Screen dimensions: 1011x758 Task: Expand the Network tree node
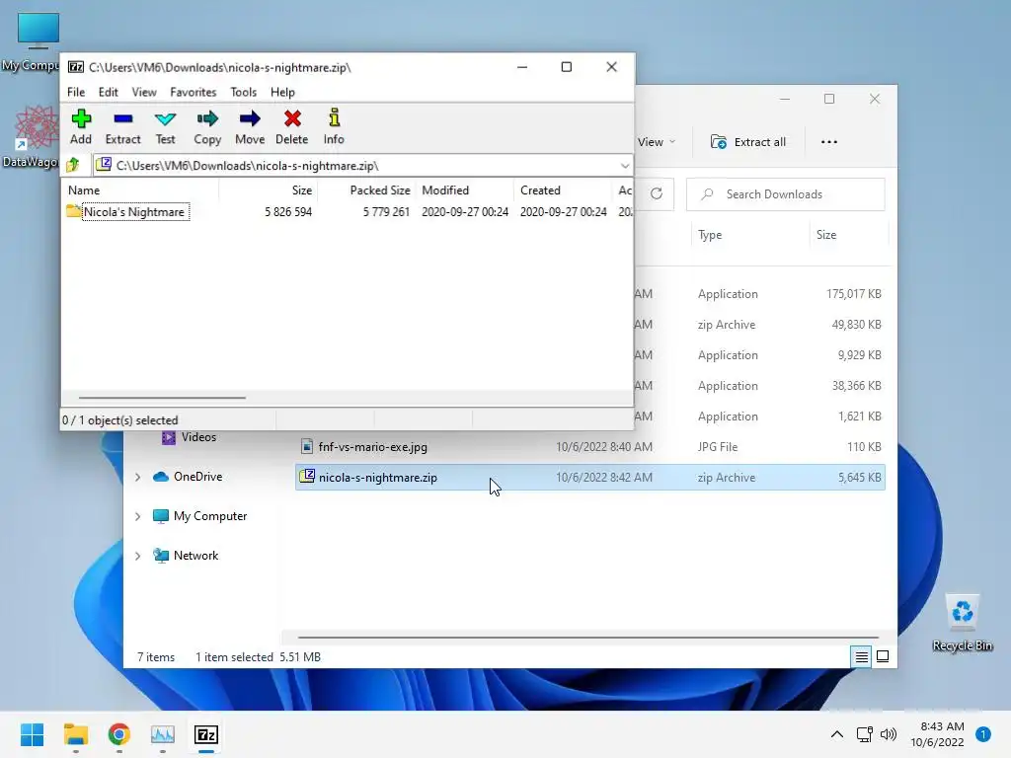pos(137,556)
